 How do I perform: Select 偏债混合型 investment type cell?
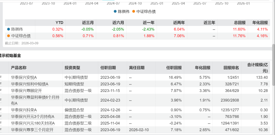(x=74, y=110)
